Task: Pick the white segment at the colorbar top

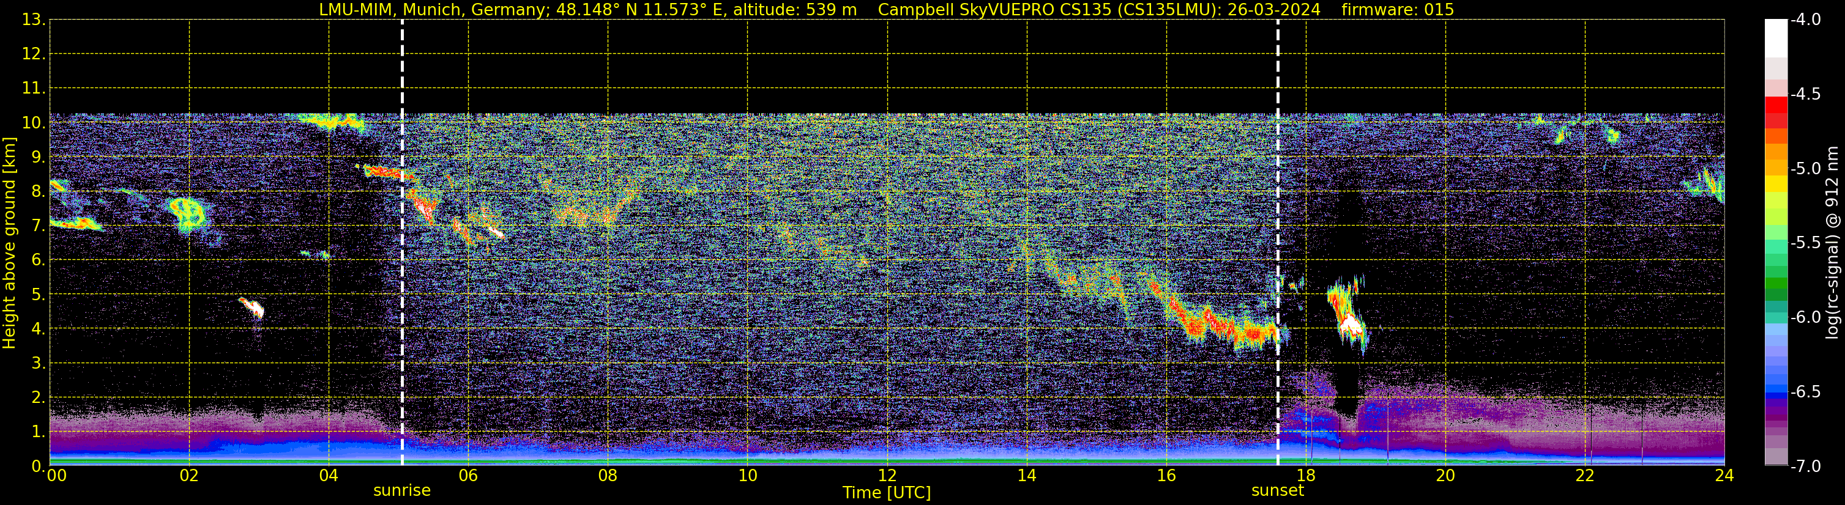Action: (1776, 38)
